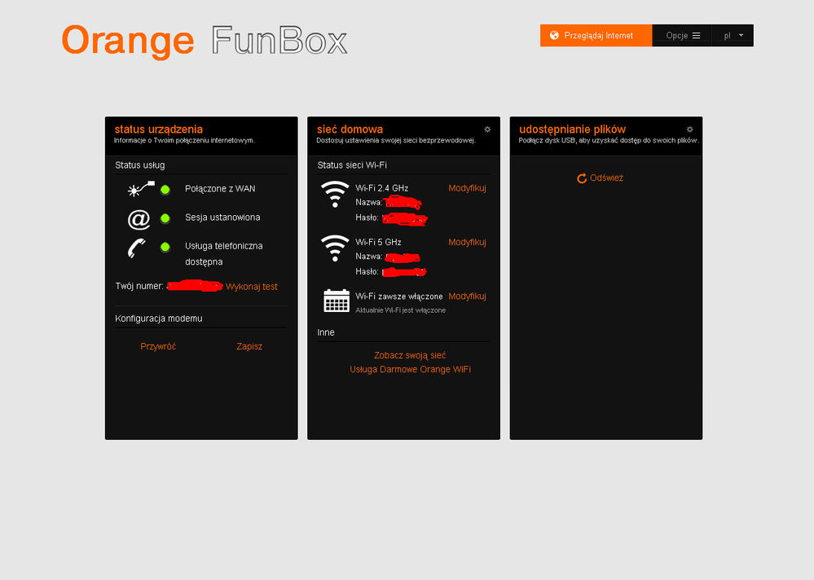Click the WAN connection status icon
Image resolution: width=814 pixels, height=580 pixels.
pos(140,189)
